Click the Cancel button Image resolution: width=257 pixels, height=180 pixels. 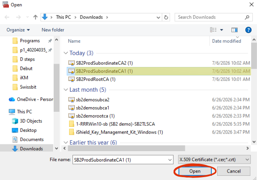point(234,171)
